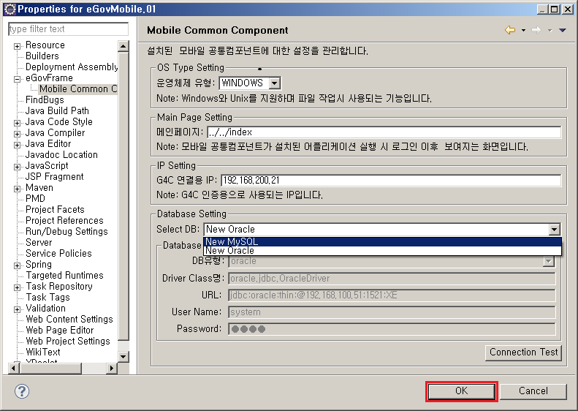Expand the Resource tree node
578x411 pixels.
tap(17, 45)
